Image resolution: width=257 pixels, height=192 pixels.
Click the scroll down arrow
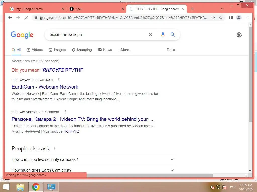tap(250, 171)
